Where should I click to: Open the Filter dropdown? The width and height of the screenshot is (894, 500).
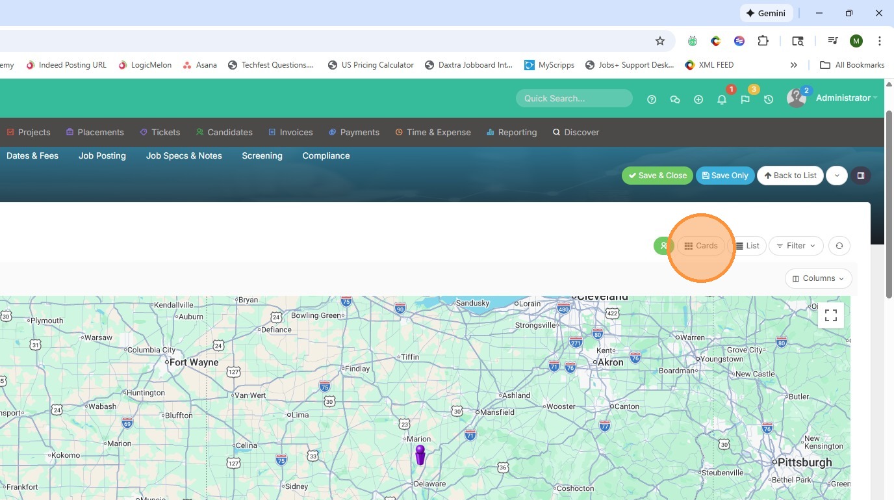pyautogui.click(x=797, y=246)
